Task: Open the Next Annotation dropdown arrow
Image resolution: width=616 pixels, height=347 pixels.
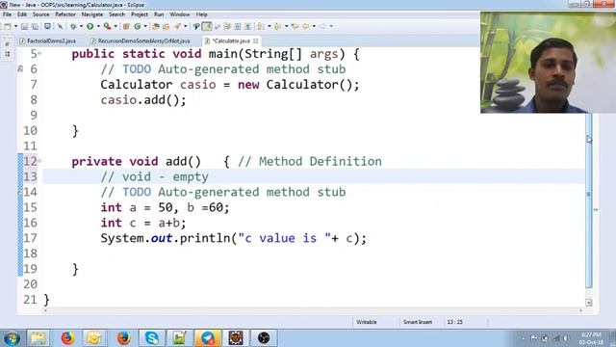Action: (x=269, y=26)
